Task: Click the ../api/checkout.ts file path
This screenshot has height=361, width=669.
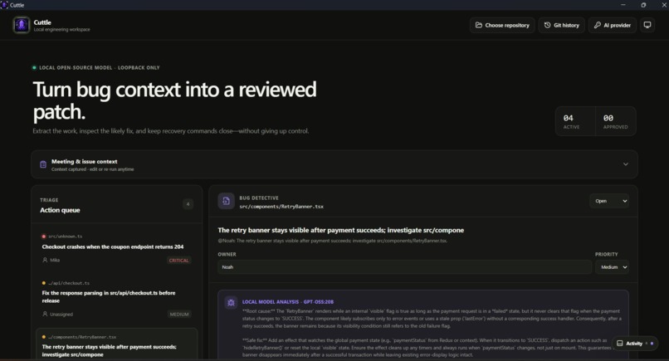Action: (69, 283)
